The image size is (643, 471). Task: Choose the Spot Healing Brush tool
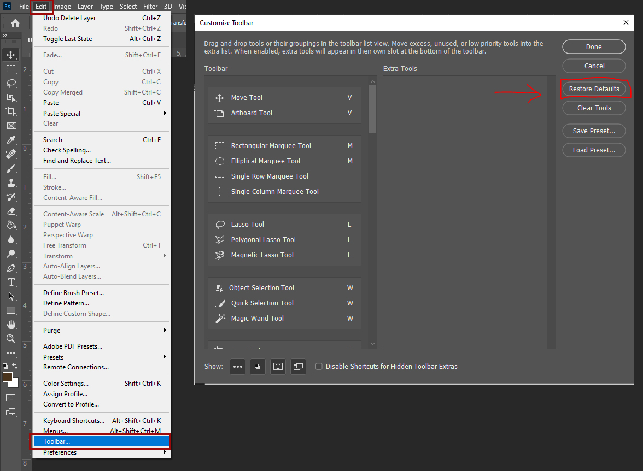(x=11, y=154)
